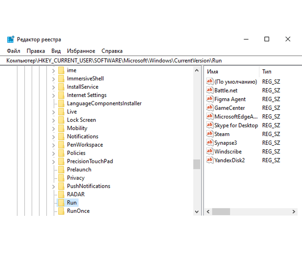Select the Steam registry value icon
Image resolution: width=302 pixels, height=253 pixels.
(210, 134)
